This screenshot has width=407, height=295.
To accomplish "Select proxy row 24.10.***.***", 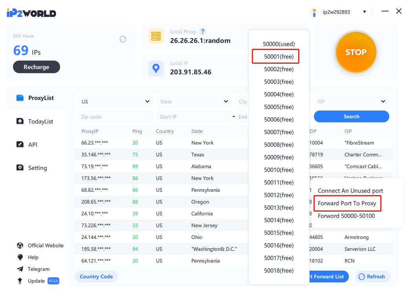I will (x=162, y=214).
